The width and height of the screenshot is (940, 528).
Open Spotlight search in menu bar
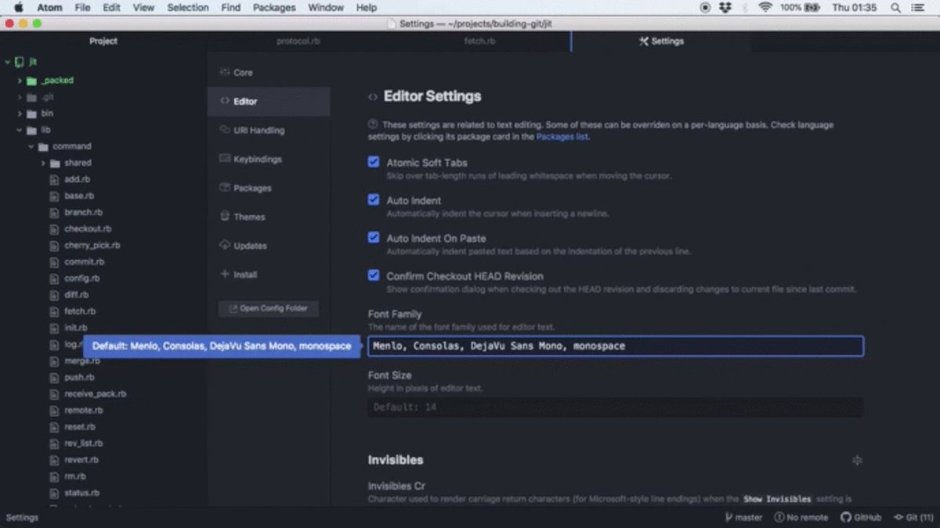[x=895, y=8]
